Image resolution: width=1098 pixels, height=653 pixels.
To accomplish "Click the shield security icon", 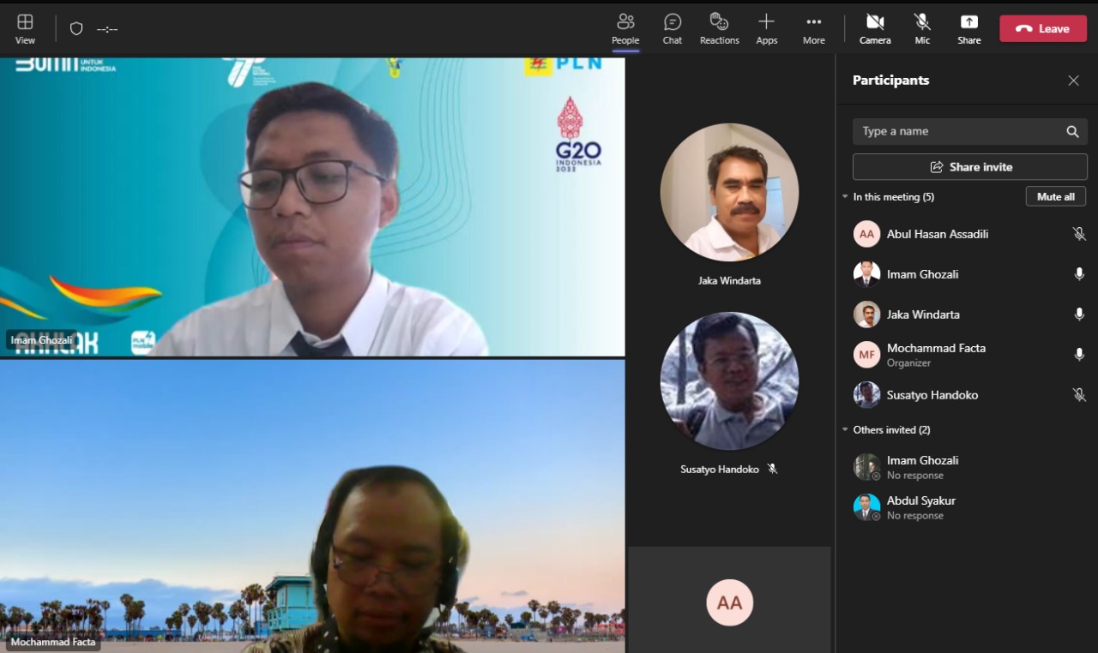I will (x=76, y=29).
